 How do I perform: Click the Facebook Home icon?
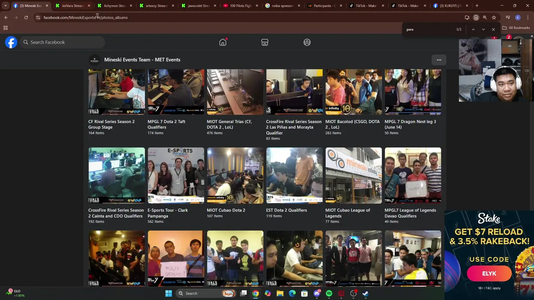point(223,42)
